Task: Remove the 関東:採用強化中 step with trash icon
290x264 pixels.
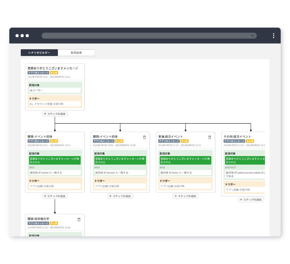Action: (x=79, y=219)
